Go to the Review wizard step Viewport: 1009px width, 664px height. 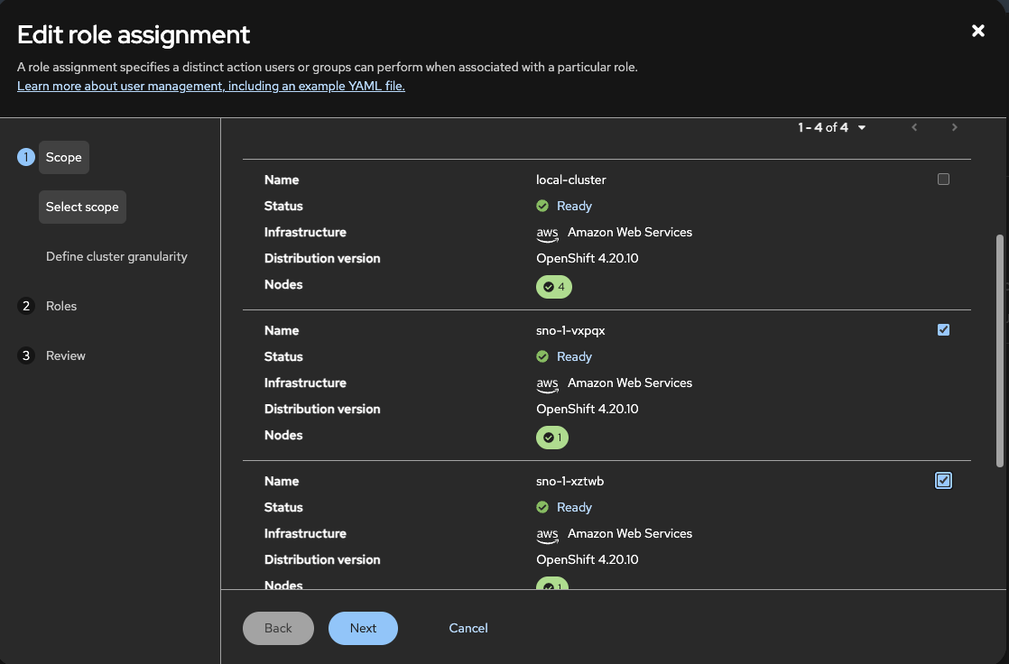(x=65, y=356)
